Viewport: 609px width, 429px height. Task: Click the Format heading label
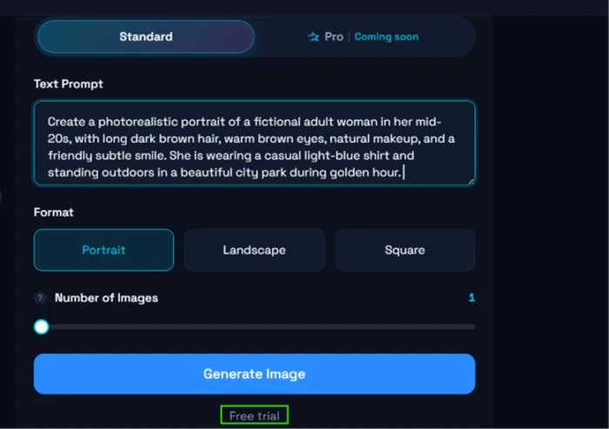tap(54, 212)
